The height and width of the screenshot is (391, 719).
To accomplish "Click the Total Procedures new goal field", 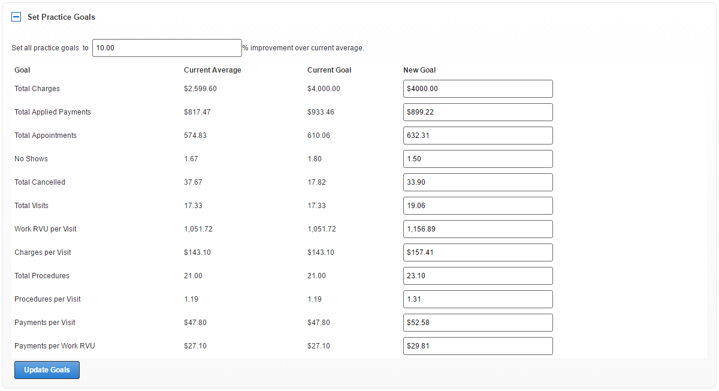I will (x=478, y=276).
